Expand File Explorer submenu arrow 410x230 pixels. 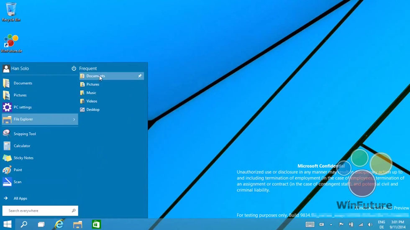[x=74, y=120]
